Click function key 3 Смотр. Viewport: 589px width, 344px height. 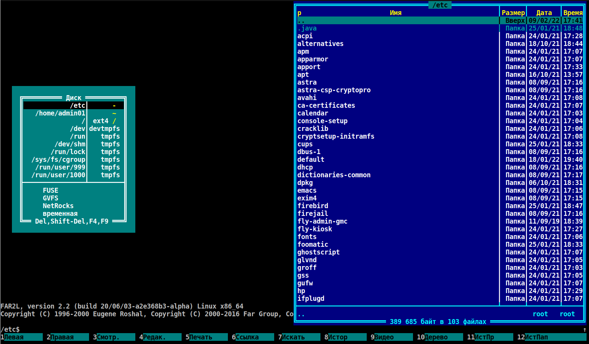pyautogui.click(x=114, y=337)
